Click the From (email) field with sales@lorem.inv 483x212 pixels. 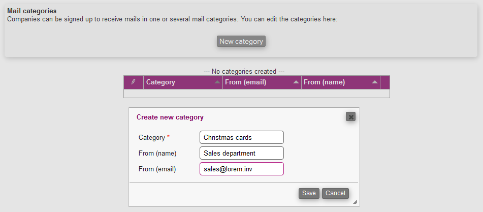tap(242, 169)
